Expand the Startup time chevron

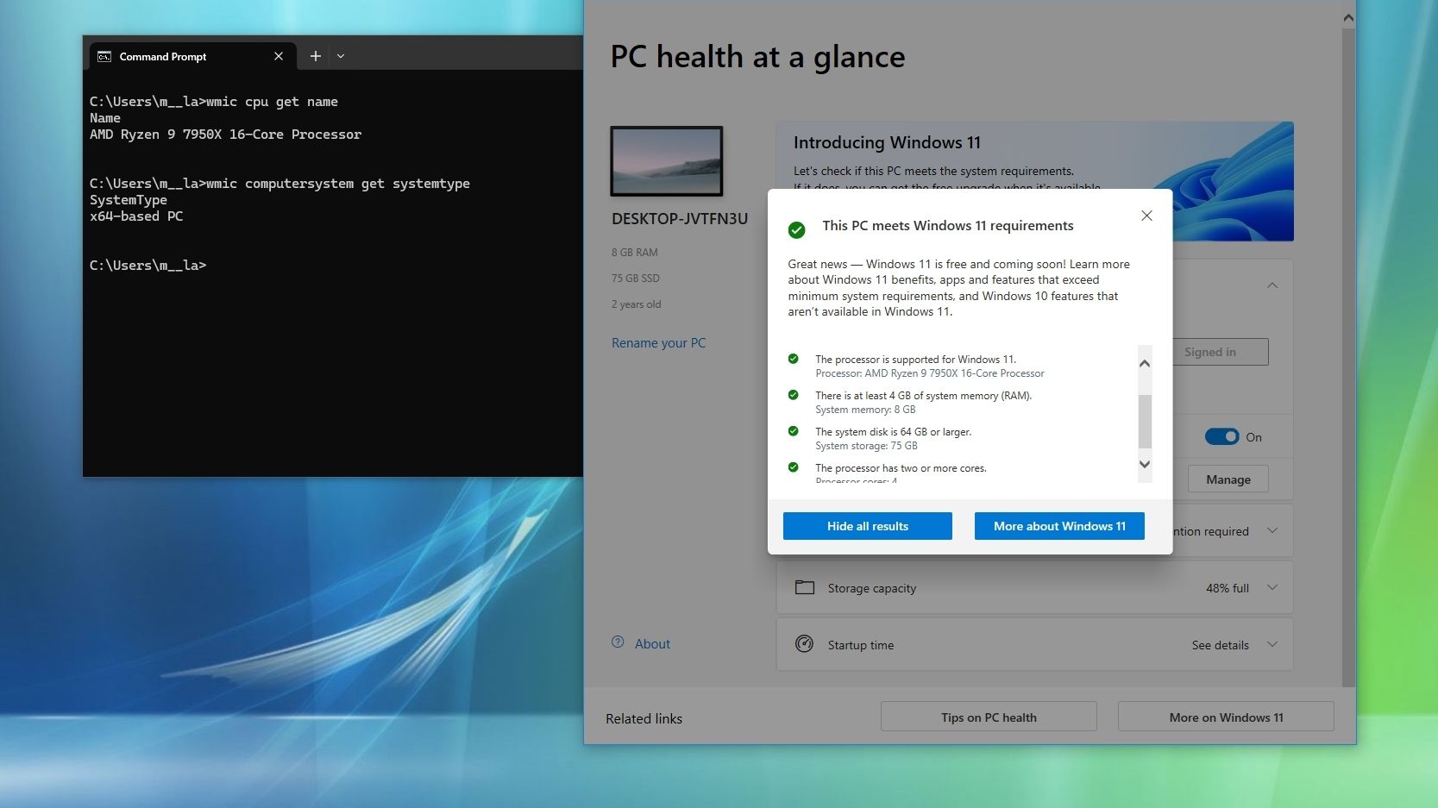[x=1272, y=644]
